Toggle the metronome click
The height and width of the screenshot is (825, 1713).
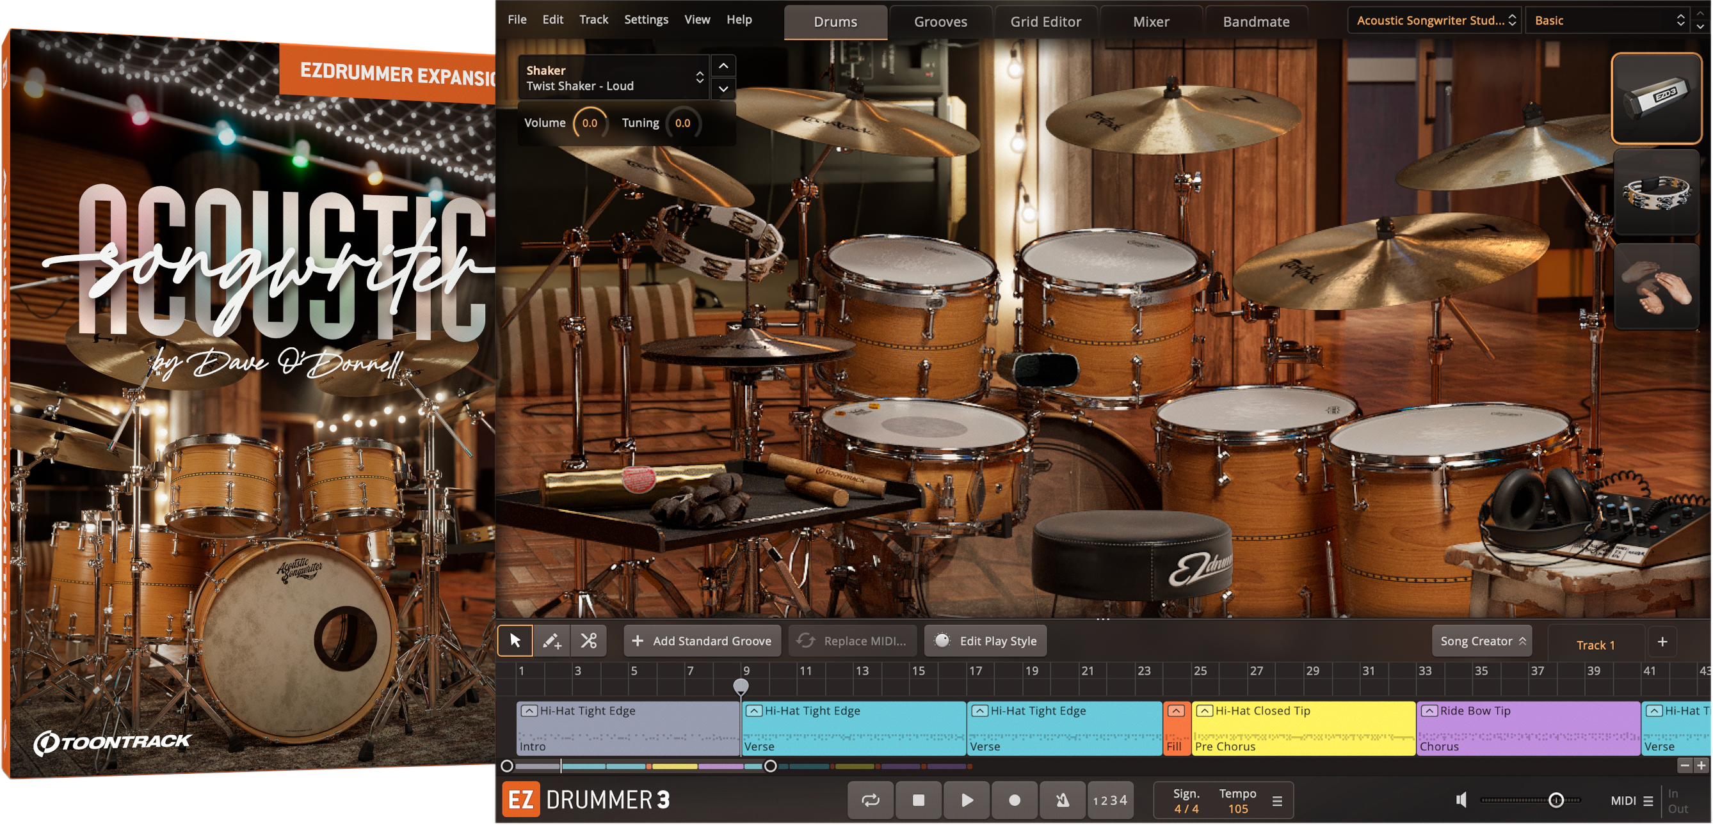click(x=1062, y=800)
